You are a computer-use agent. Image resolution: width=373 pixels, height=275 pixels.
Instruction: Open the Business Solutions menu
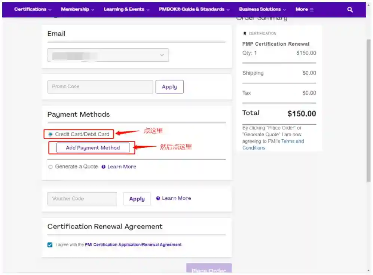point(262,9)
